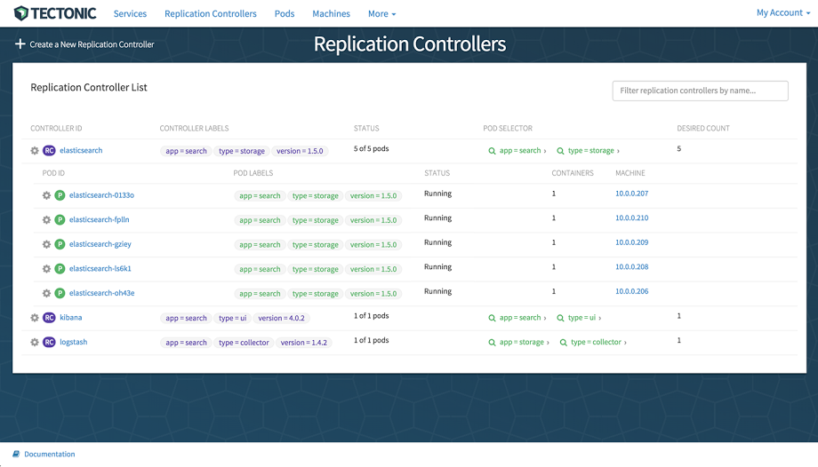Open machine 10.0.0.207
Viewport: 818px width, 467px height.
click(632, 194)
